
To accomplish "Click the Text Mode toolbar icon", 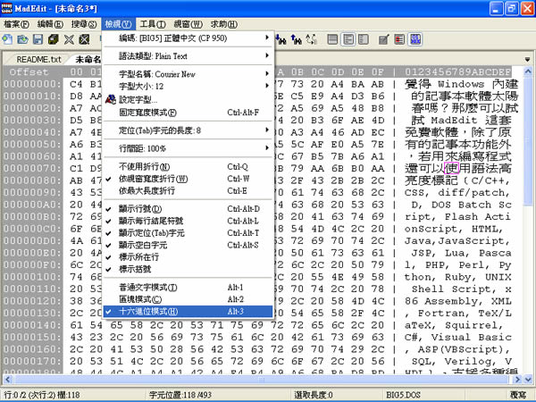I will pyautogui.click(x=384, y=39).
